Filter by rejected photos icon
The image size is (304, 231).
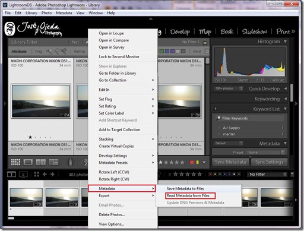tap(64, 51)
